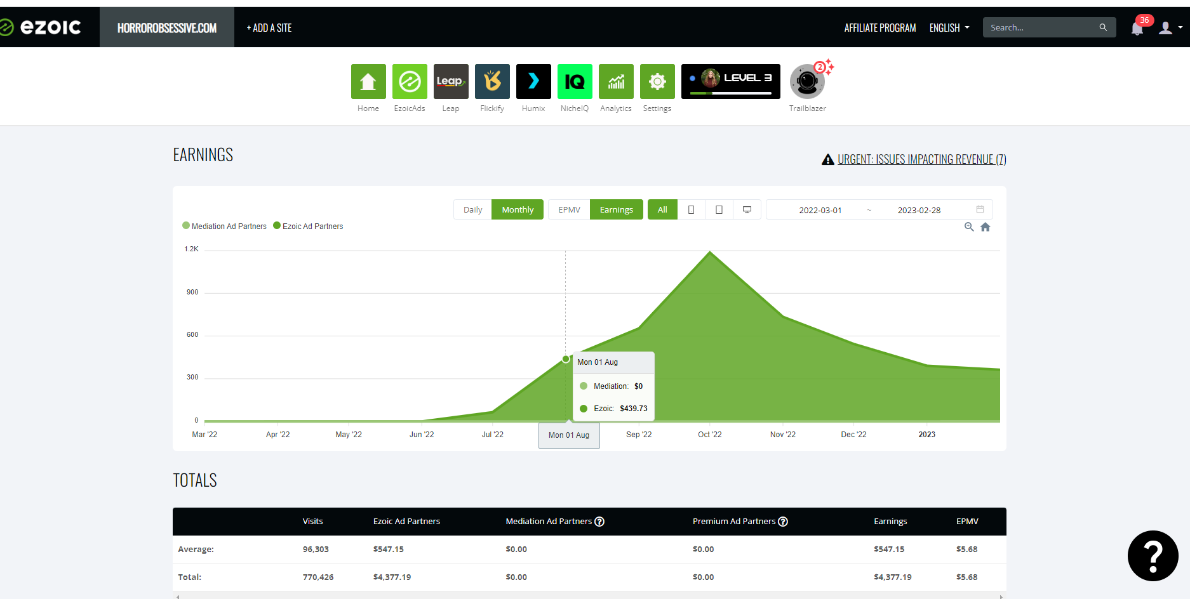Screen dimensions: 1190x599
Task: Click the Sep '22 axis label
Action: [x=639, y=435]
